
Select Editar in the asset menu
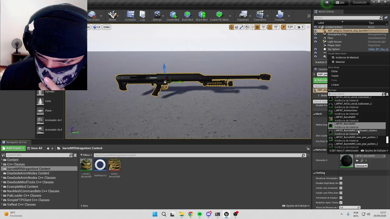pyautogui.click(x=335, y=71)
